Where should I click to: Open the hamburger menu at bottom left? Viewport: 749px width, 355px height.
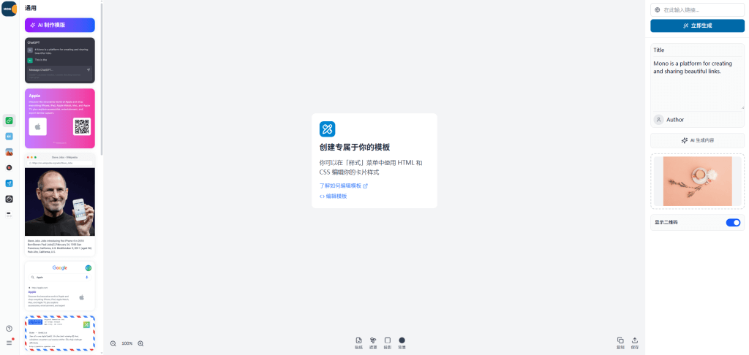[x=10, y=342]
